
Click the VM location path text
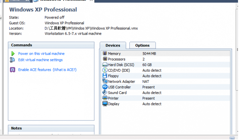(x=91, y=28)
